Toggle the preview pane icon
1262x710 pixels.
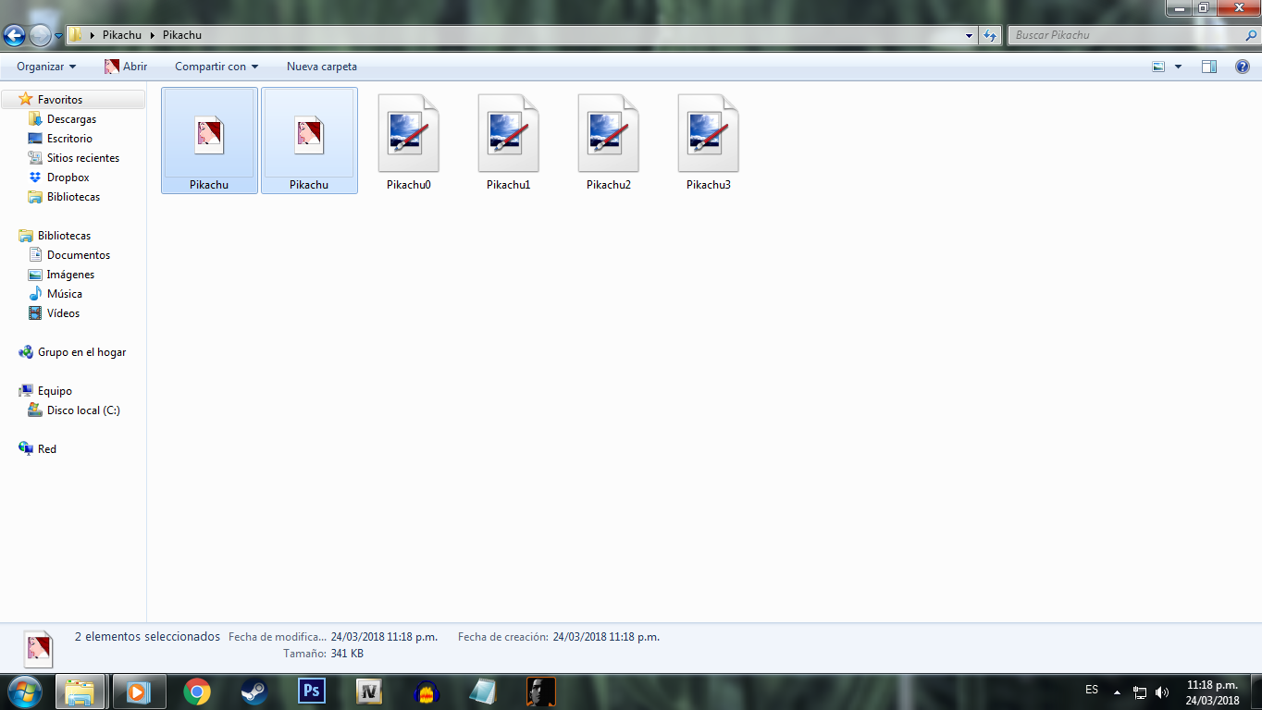(x=1209, y=67)
